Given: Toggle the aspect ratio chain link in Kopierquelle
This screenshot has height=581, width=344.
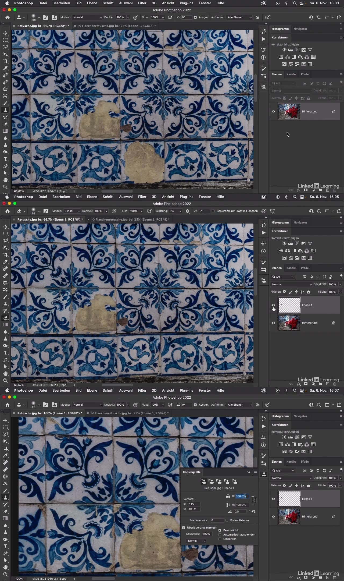Looking at the screenshot, I should 254,500.
